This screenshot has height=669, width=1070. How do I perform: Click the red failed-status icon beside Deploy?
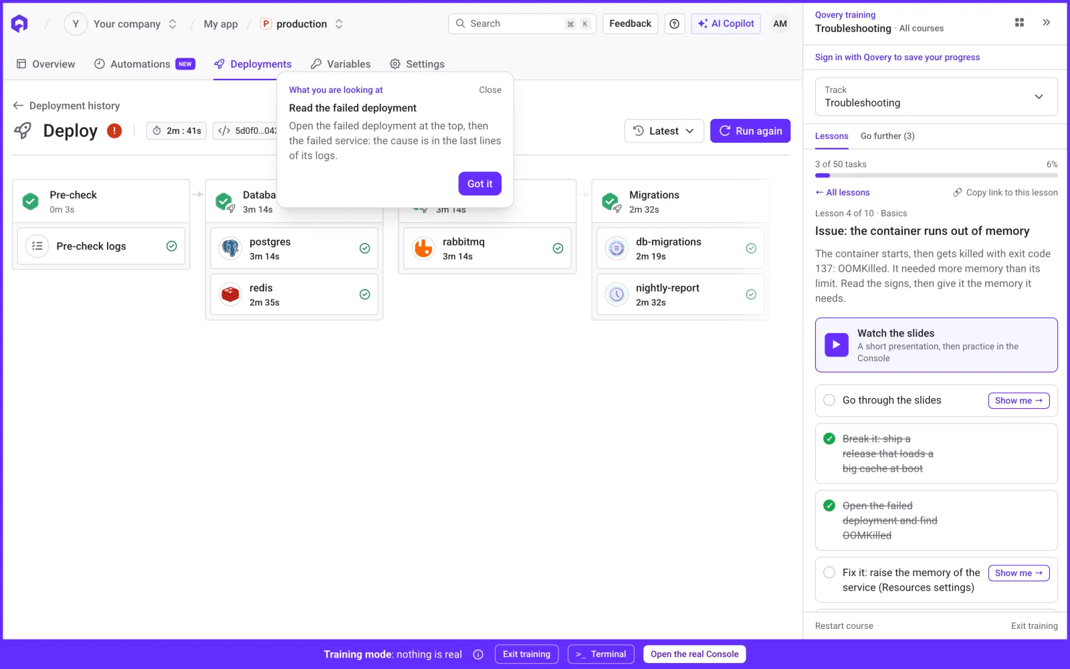click(114, 130)
